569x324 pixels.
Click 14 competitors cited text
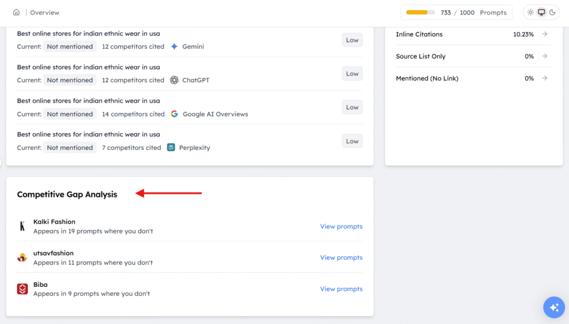coord(133,114)
